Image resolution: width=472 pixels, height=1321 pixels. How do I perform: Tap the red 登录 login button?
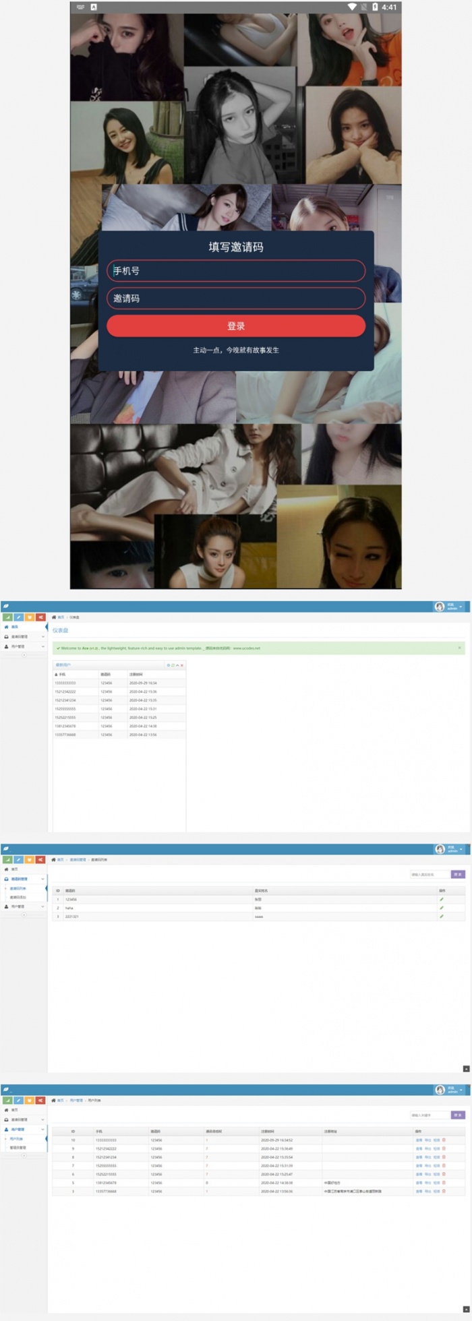pos(236,326)
